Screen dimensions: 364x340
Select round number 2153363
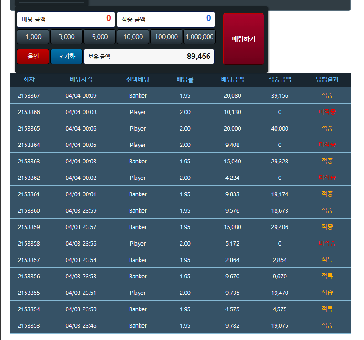(x=29, y=162)
